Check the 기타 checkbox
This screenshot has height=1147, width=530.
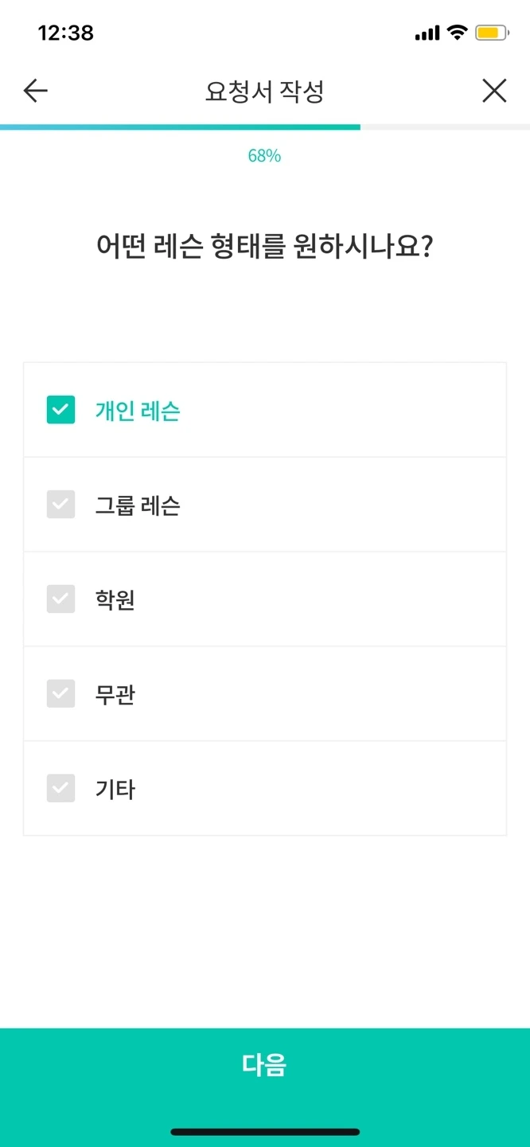click(60, 788)
